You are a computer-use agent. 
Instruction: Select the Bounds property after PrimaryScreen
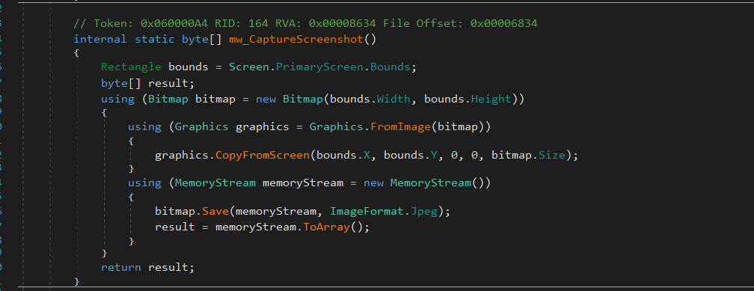coord(390,67)
